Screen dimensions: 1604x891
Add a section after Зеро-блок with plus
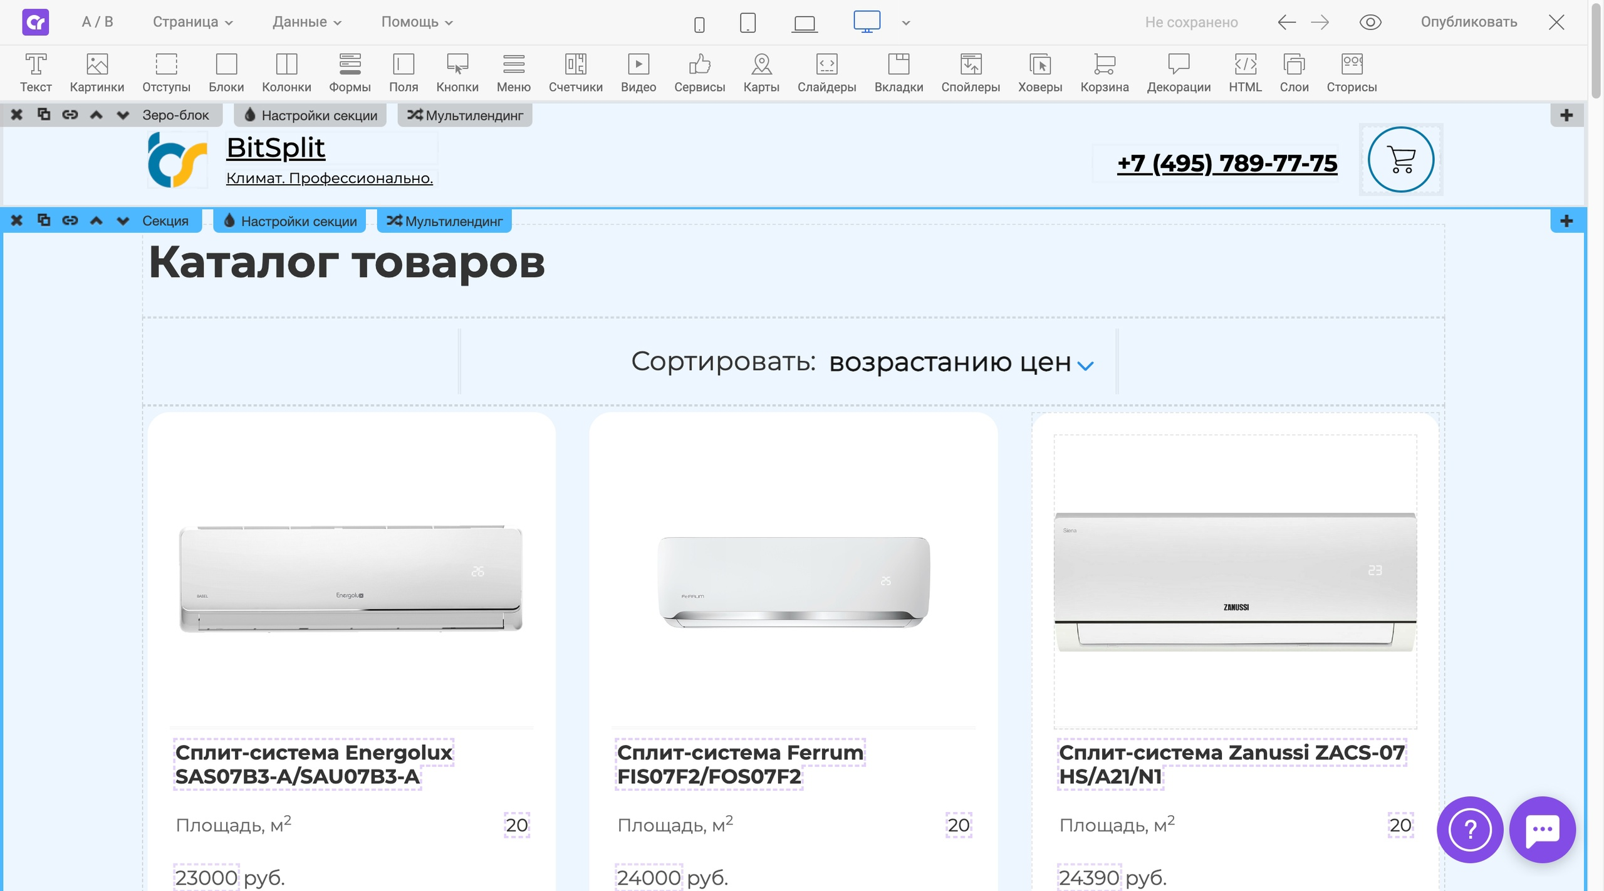1566,115
